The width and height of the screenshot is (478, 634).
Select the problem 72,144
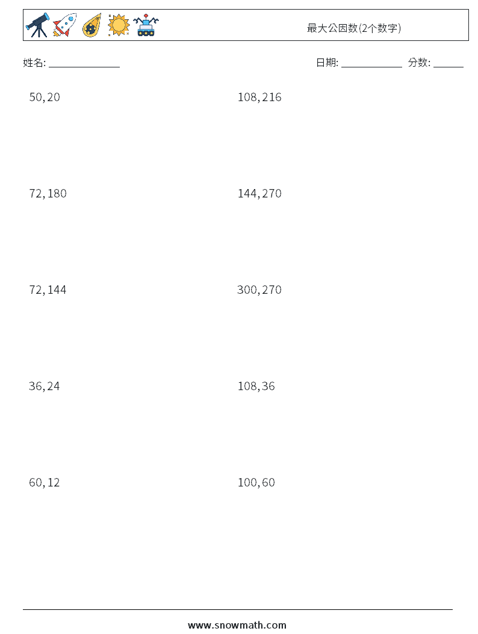point(48,290)
